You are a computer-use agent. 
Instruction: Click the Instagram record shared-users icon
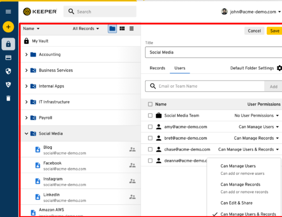tap(132, 181)
